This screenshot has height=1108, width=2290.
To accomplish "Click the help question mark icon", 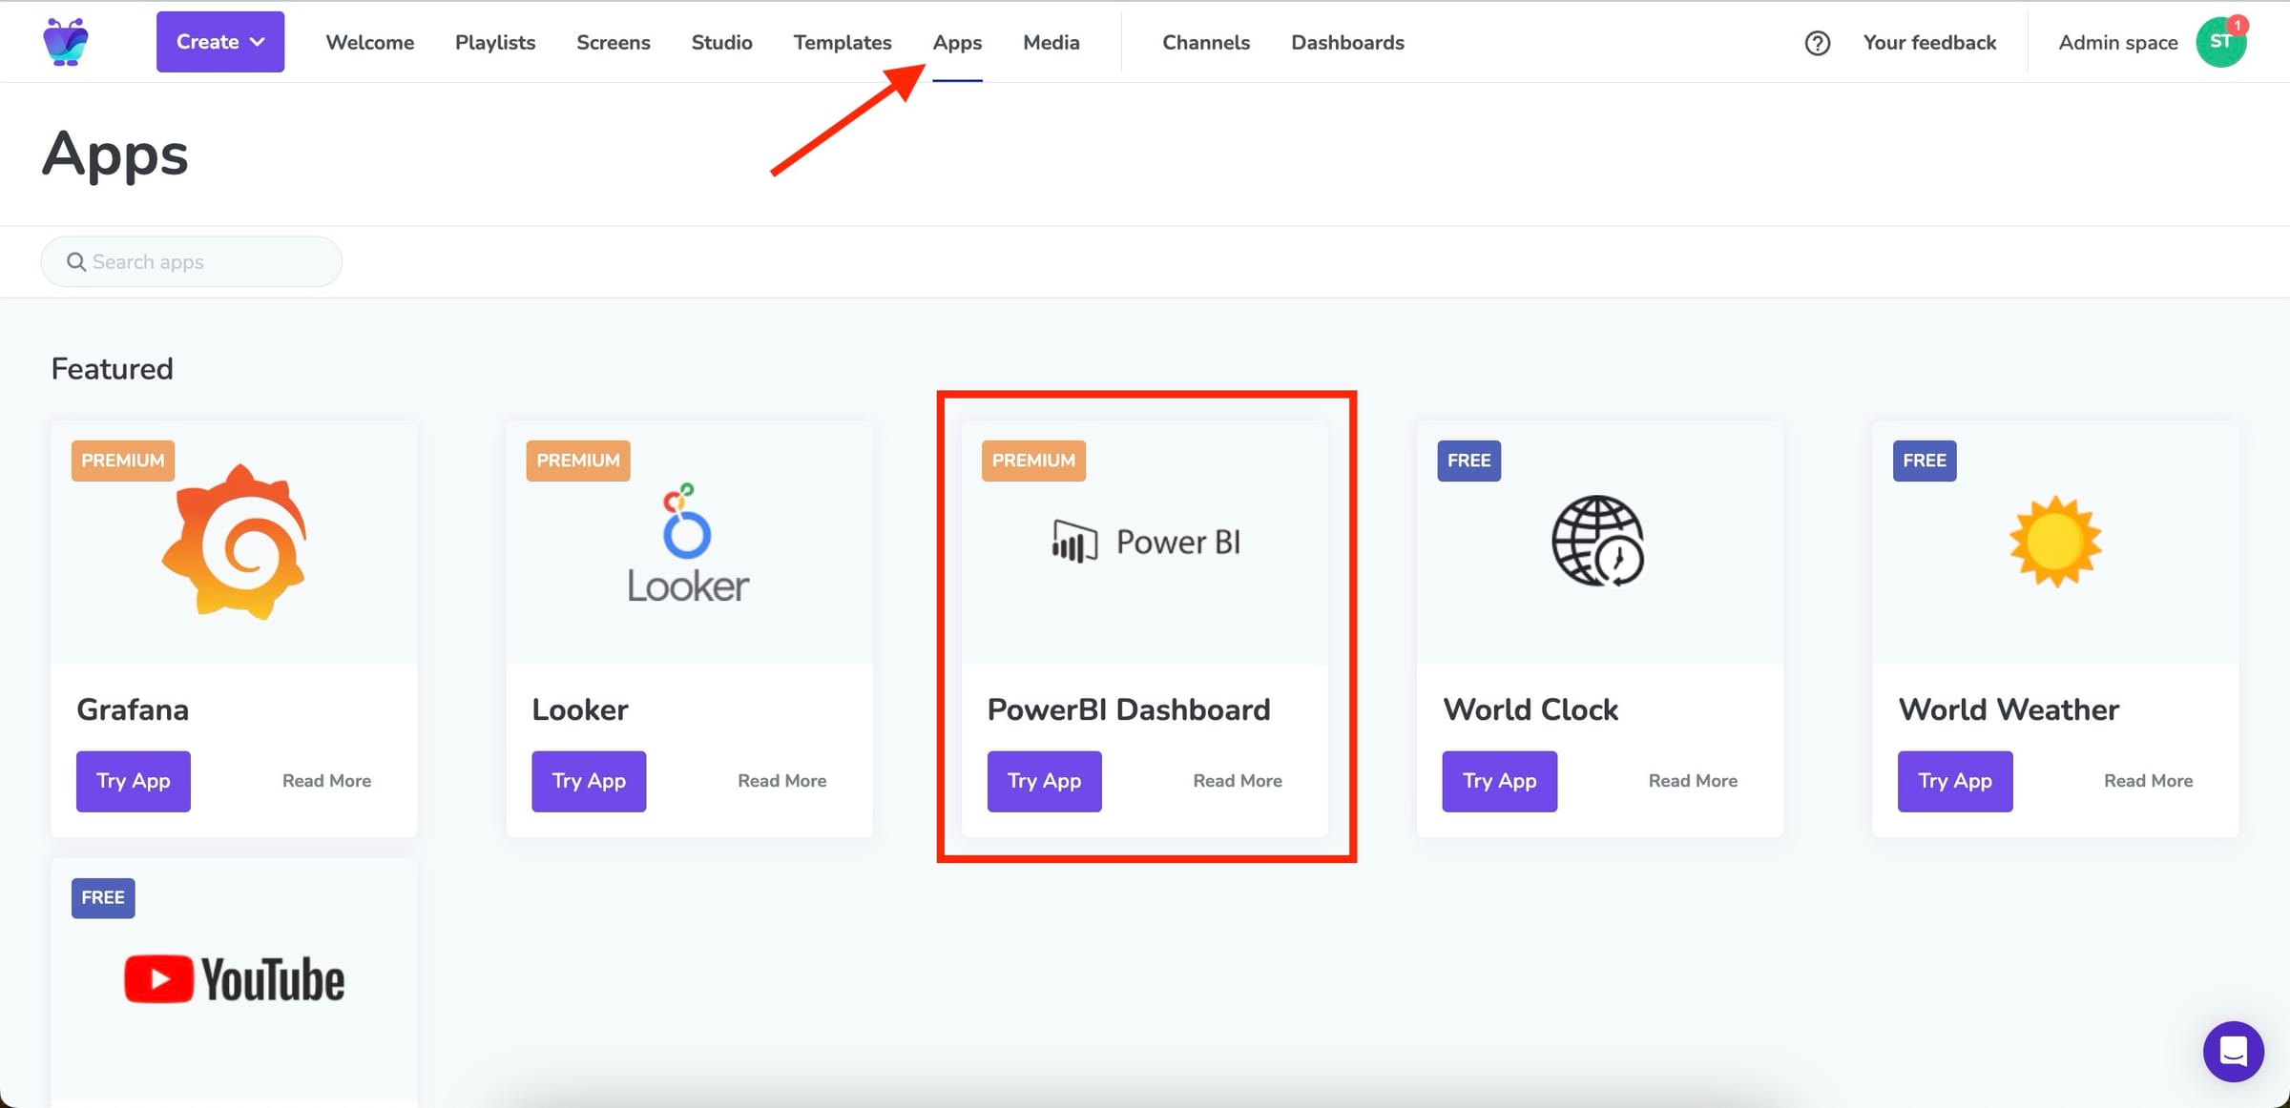I will pos(1817,43).
